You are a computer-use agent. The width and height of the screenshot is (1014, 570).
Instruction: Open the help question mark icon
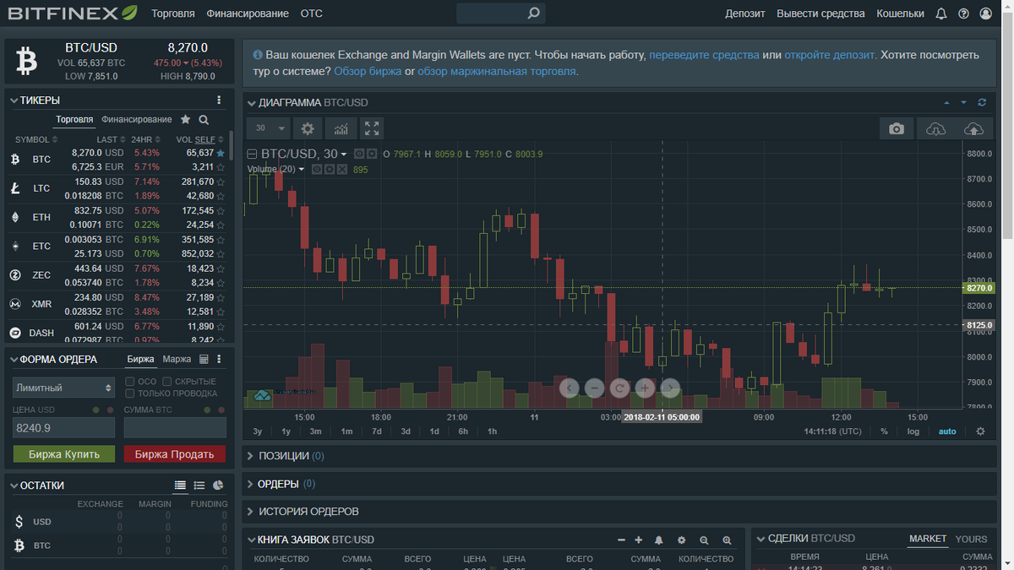[963, 14]
